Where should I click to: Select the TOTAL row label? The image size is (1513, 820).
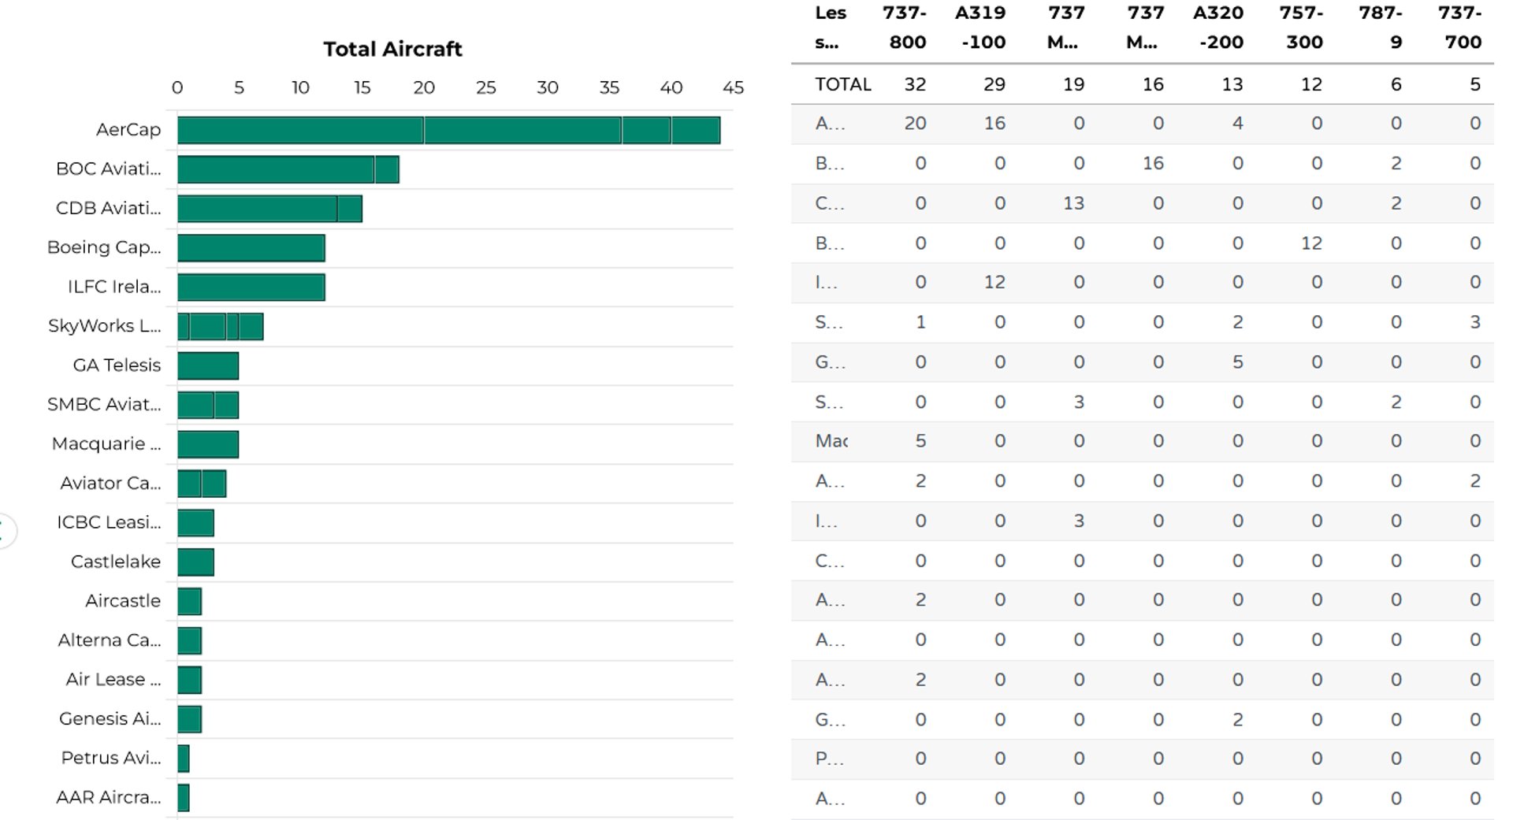click(842, 84)
